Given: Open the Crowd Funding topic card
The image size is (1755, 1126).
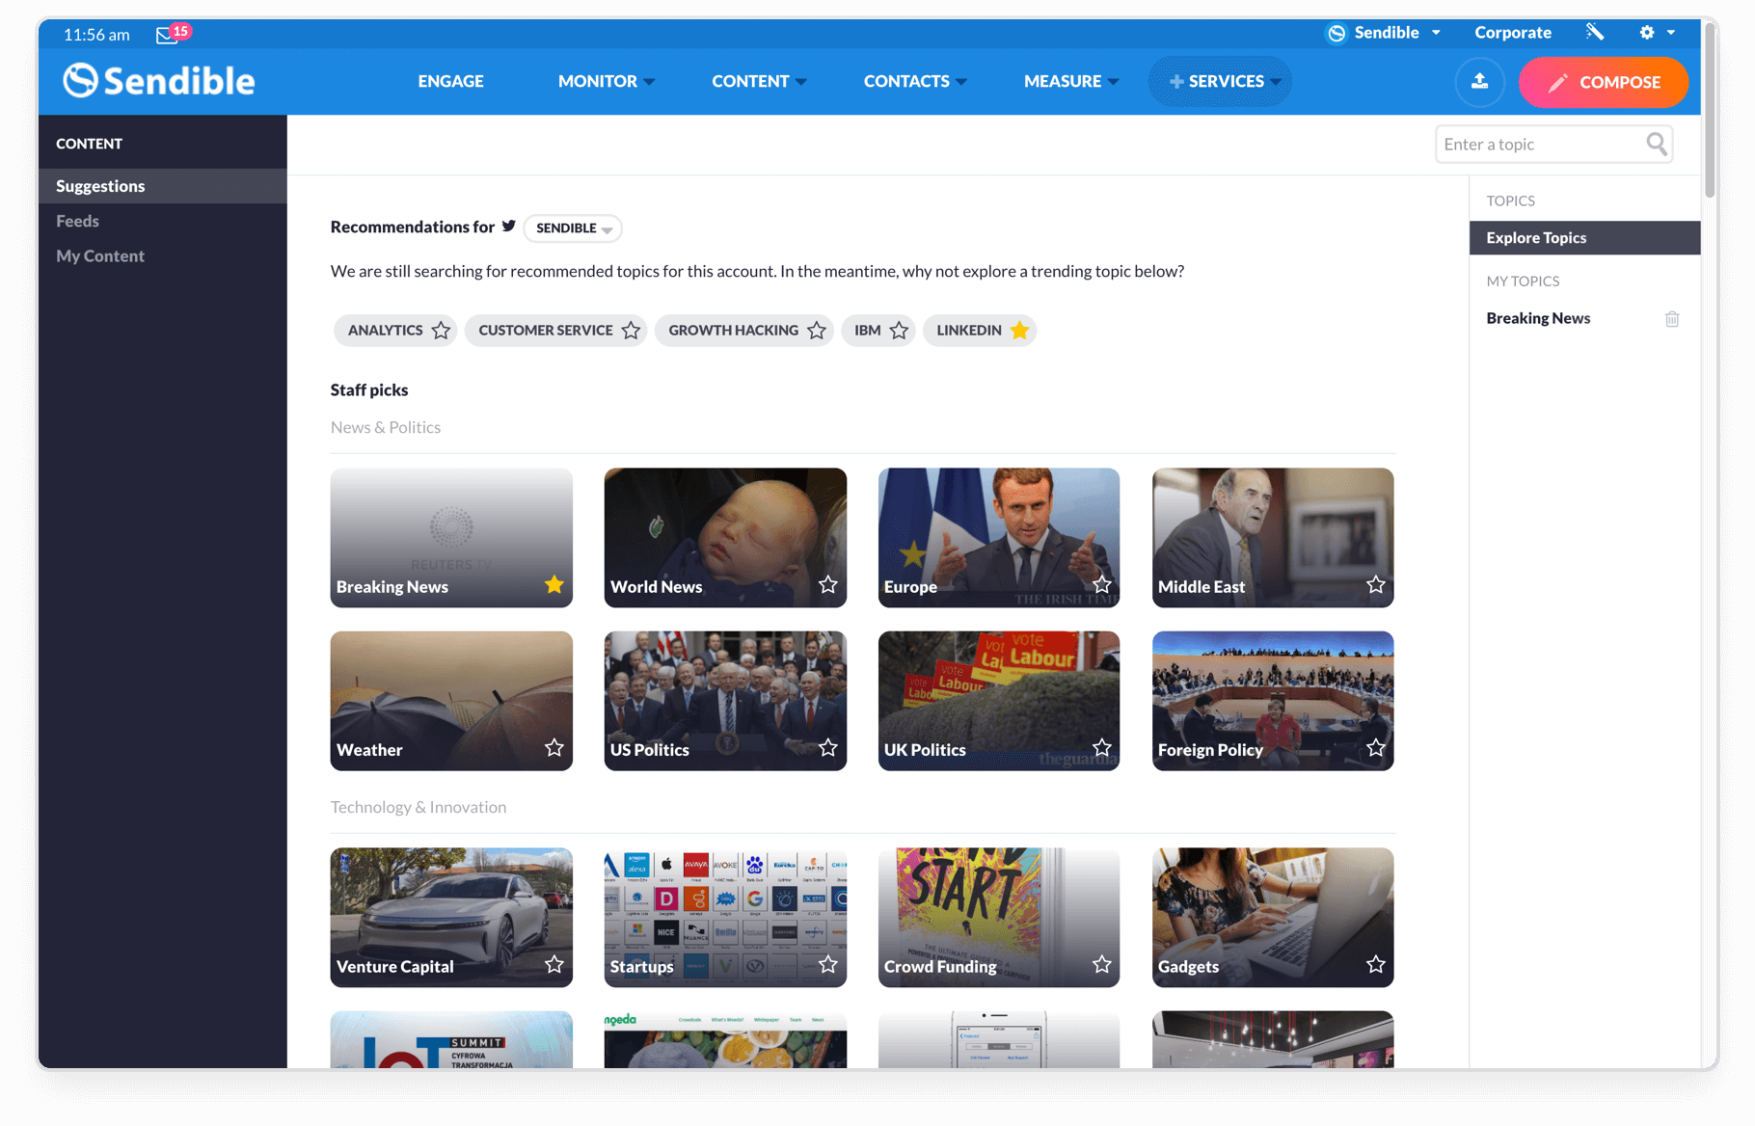Looking at the screenshot, I should 999,918.
